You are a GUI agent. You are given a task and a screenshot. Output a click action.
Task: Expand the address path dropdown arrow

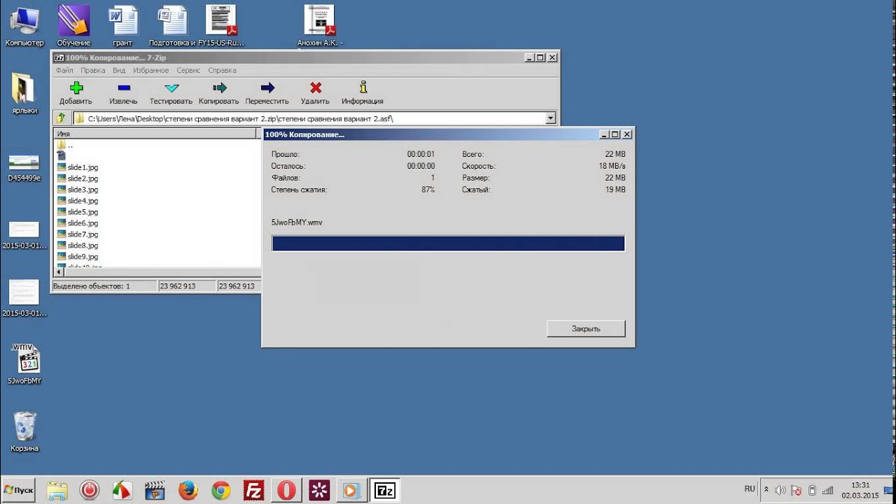[550, 118]
